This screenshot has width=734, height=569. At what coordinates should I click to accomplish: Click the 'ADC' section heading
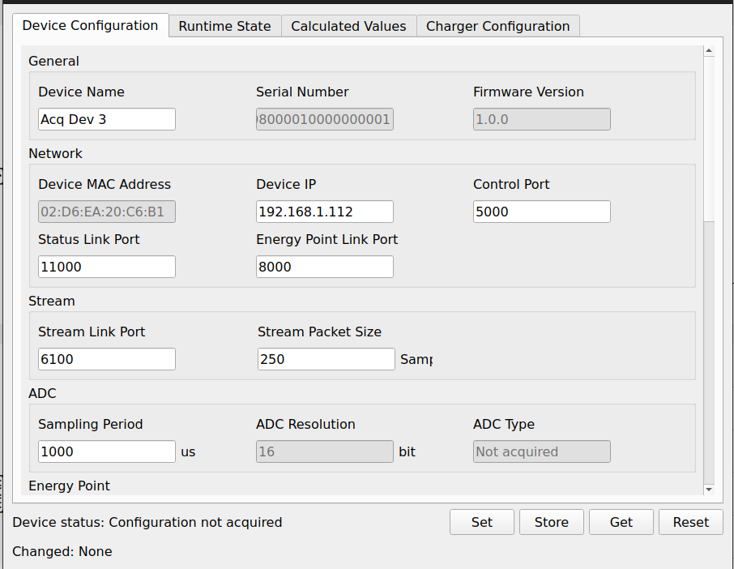tap(42, 393)
